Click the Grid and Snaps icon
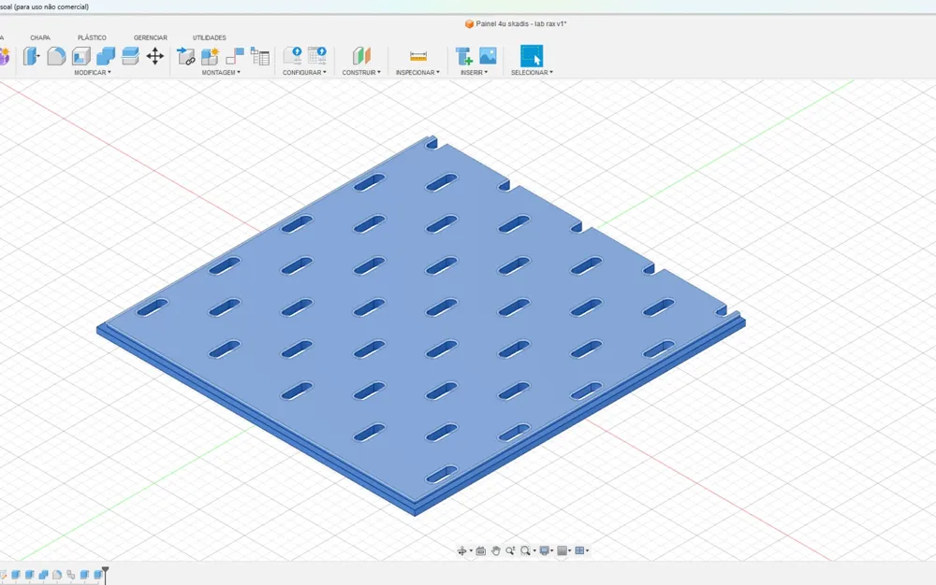This screenshot has height=585, width=936. point(562,551)
